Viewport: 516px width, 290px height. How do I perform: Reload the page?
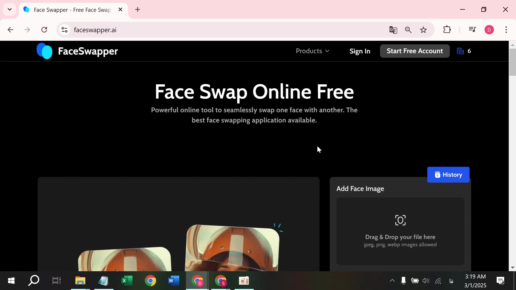click(x=44, y=30)
